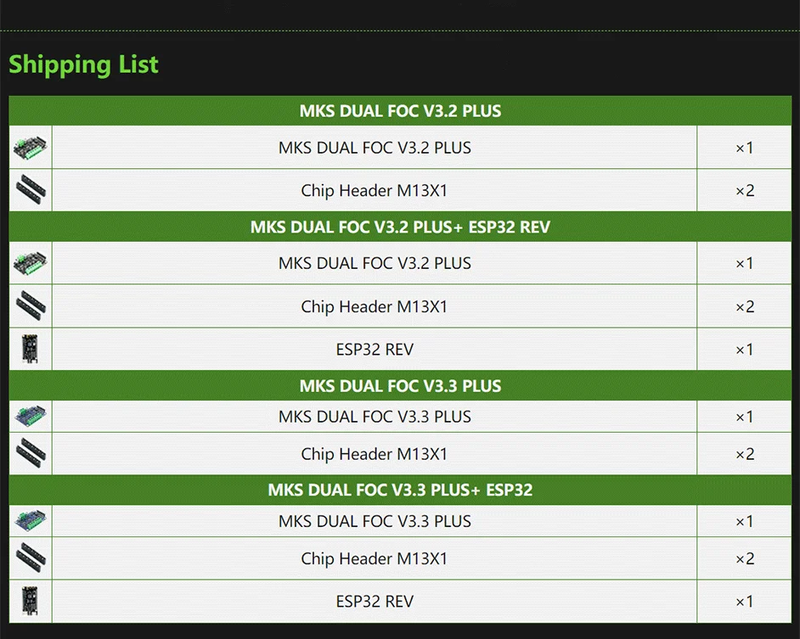
Task: Click the blue V3.3 PLUS board thumbnail in third section
Action: pos(31,416)
